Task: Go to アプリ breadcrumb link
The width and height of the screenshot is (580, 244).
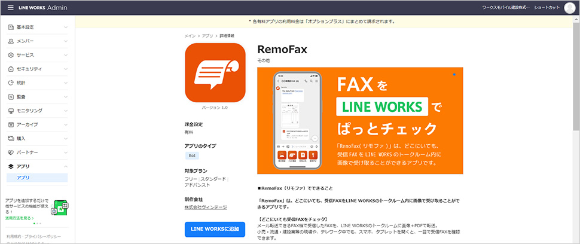Action: click(207, 36)
